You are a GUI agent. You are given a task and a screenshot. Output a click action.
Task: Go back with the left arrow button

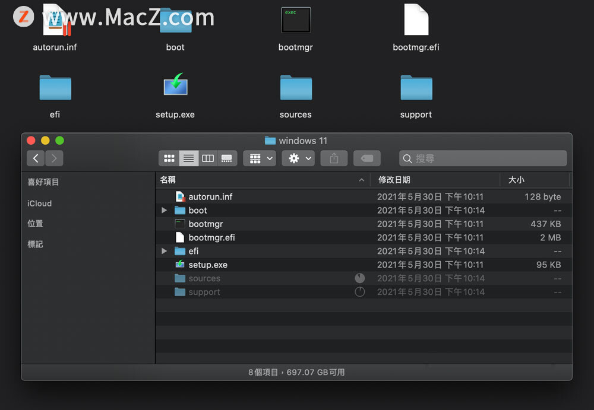[36, 158]
